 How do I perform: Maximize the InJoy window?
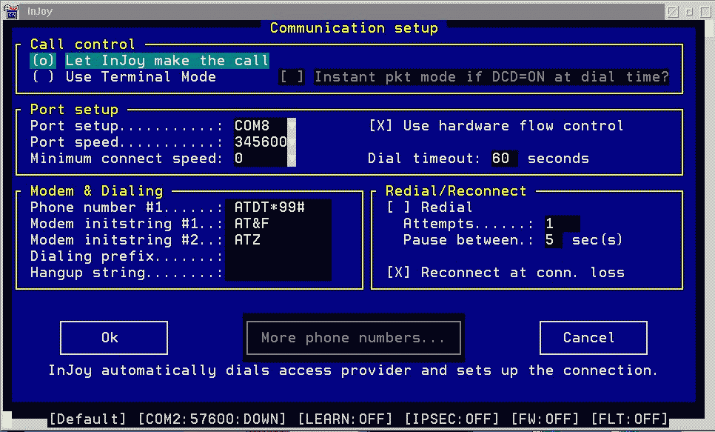pos(705,11)
